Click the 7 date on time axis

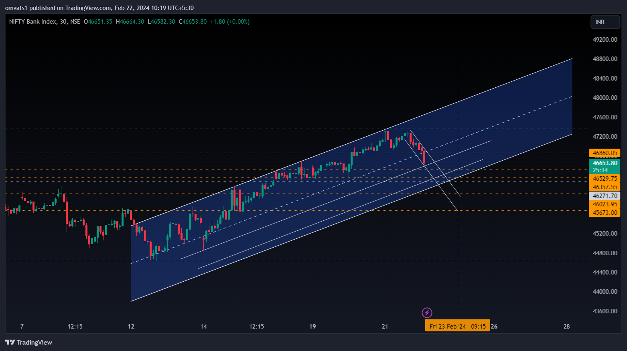click(22, 327)
